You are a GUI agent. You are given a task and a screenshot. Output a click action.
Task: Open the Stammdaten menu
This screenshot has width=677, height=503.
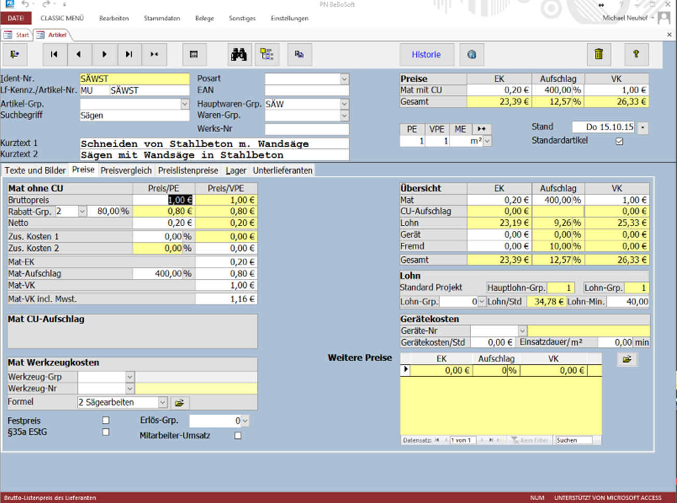coord(162,18)
